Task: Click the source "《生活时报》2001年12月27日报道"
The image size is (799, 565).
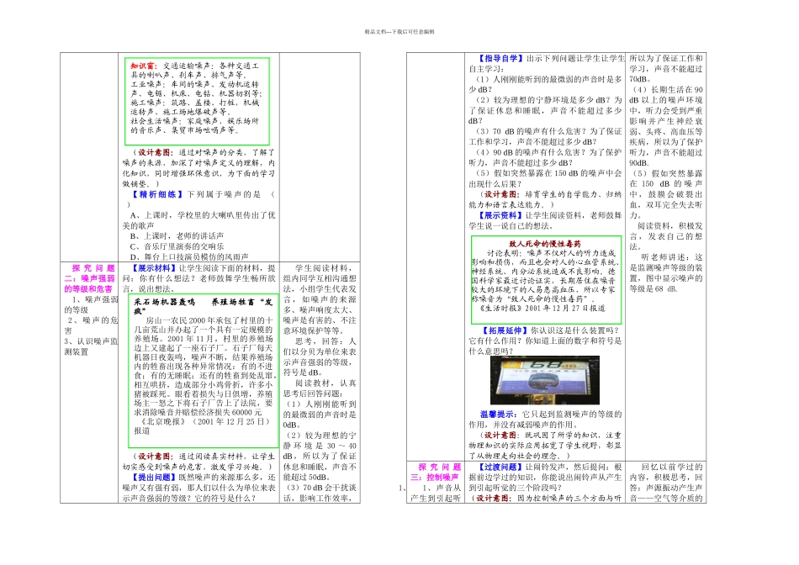Action: tap(542, 308)
